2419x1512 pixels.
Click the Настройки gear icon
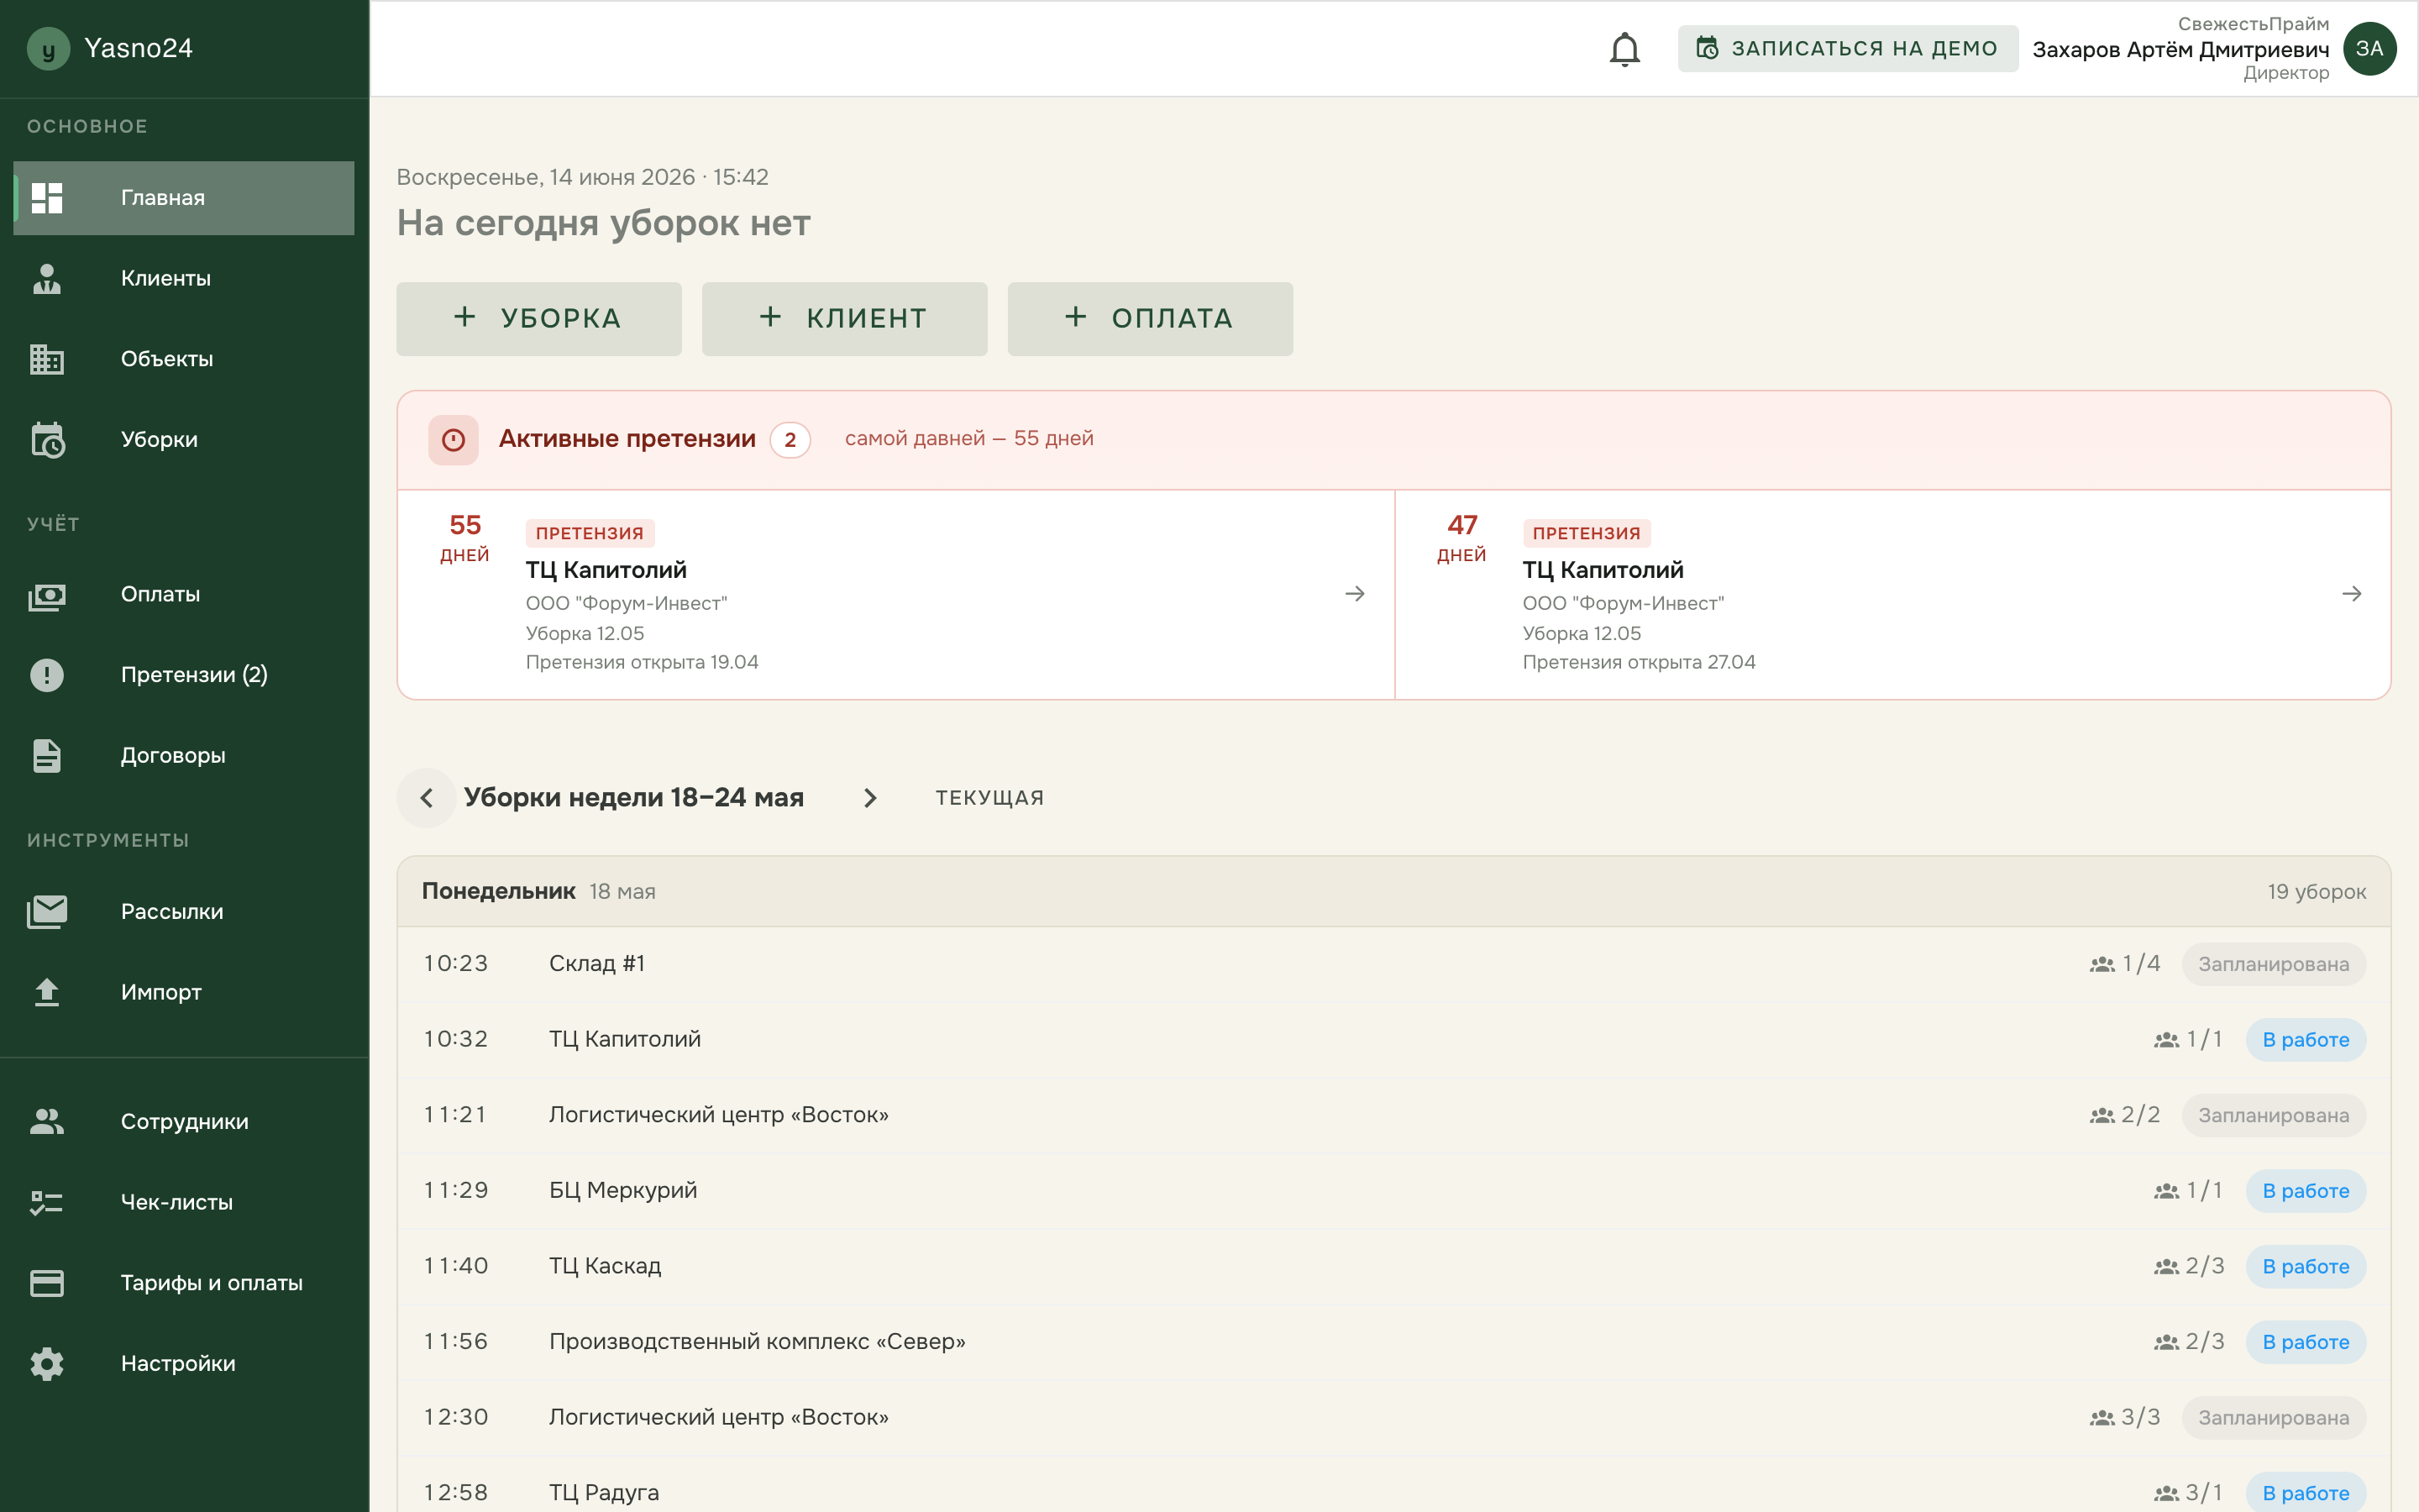(x=47, y=1363)
